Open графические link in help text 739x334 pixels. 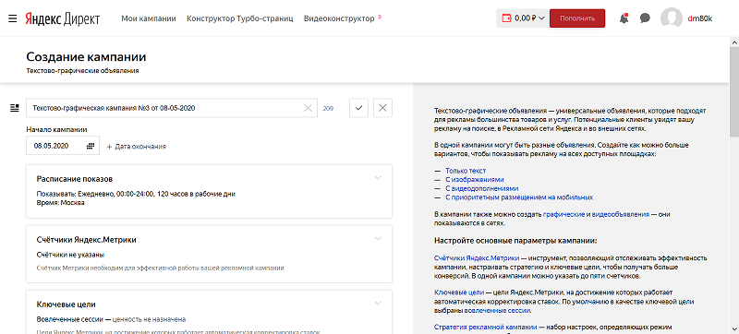pos(563,214)
